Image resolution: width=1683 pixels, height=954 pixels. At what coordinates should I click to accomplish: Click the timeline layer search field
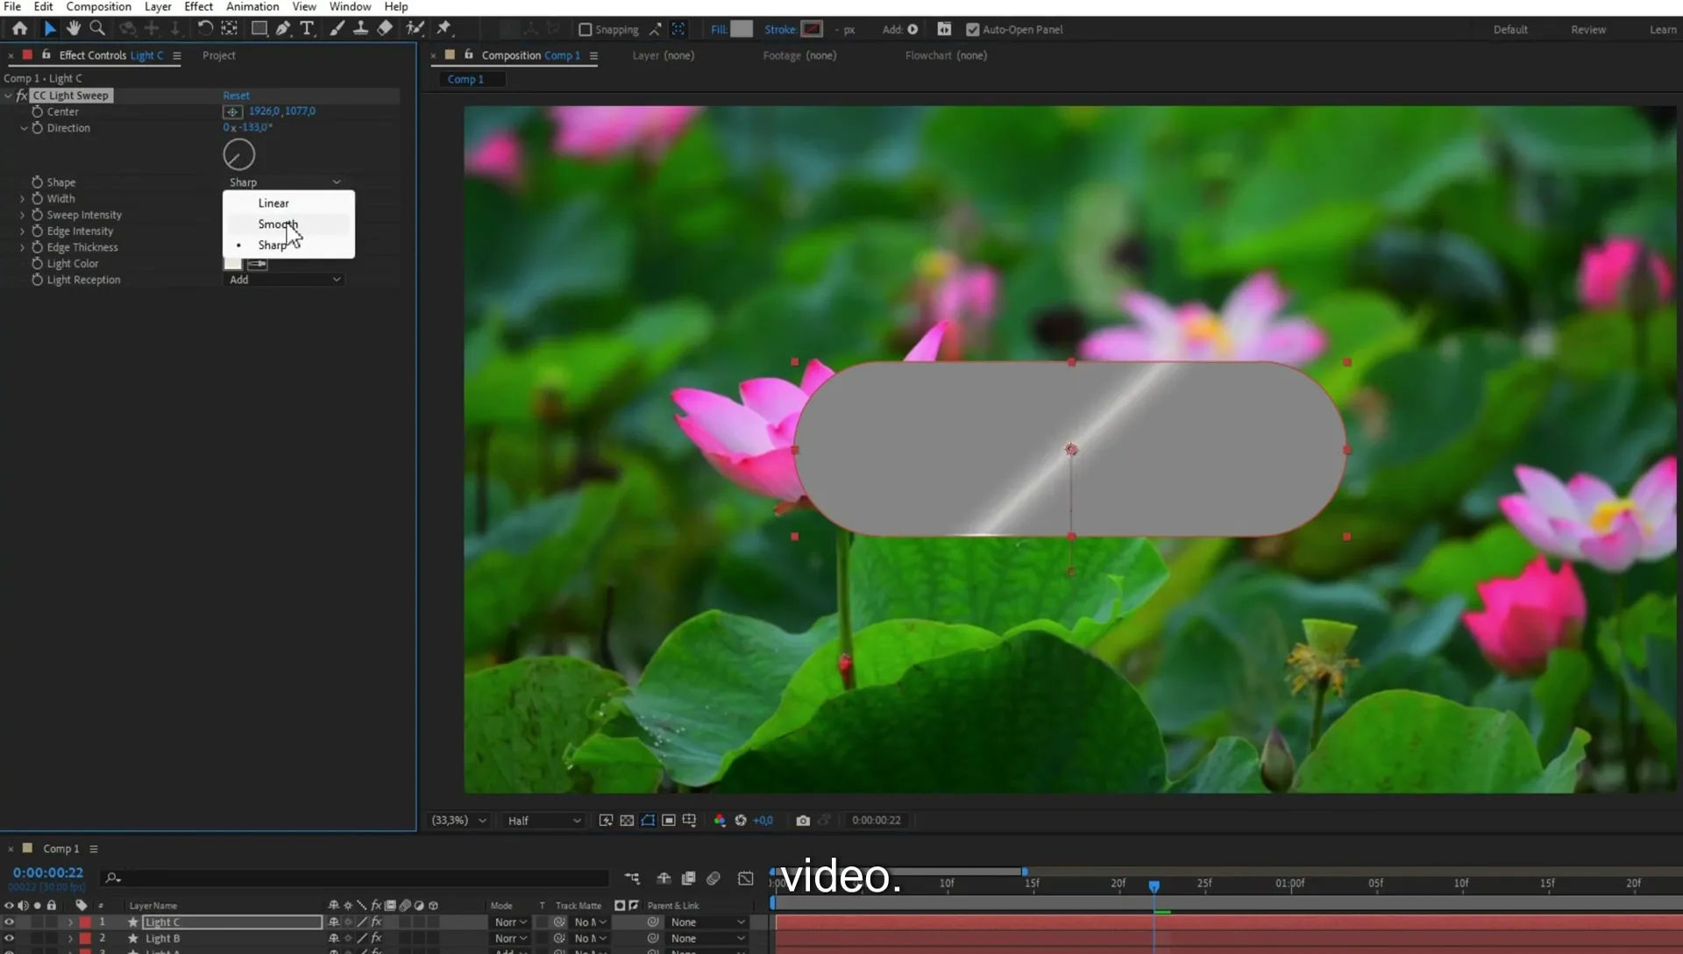click(355, 878)
